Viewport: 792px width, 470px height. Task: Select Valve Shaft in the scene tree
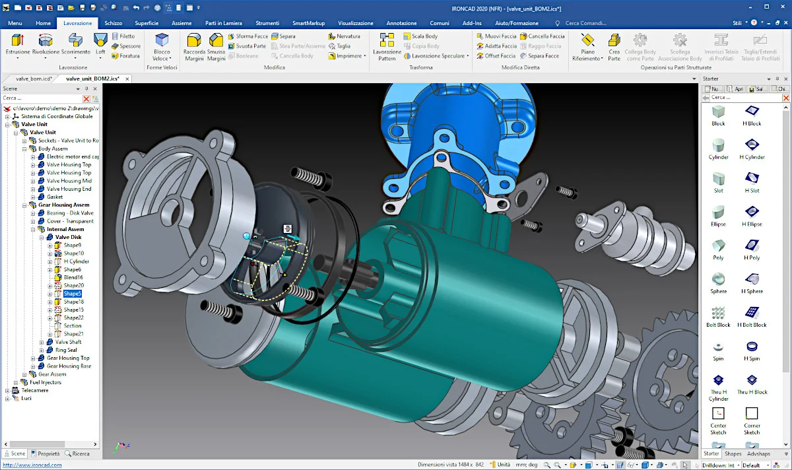tap(68, 342)
